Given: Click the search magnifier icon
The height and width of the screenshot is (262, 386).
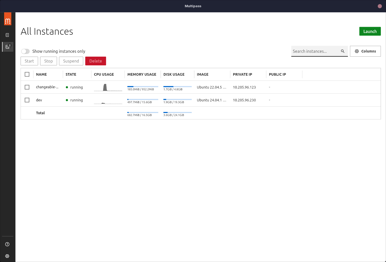Looking at the screenshot, I should pos(343,51).
